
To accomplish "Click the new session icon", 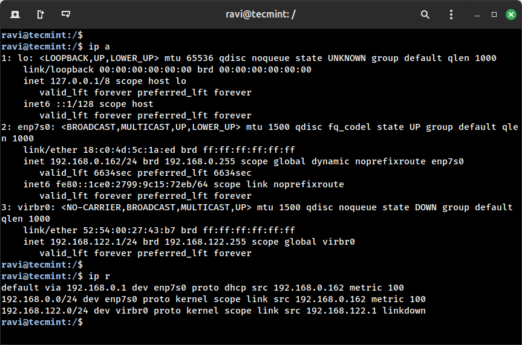I will [15, 14].
